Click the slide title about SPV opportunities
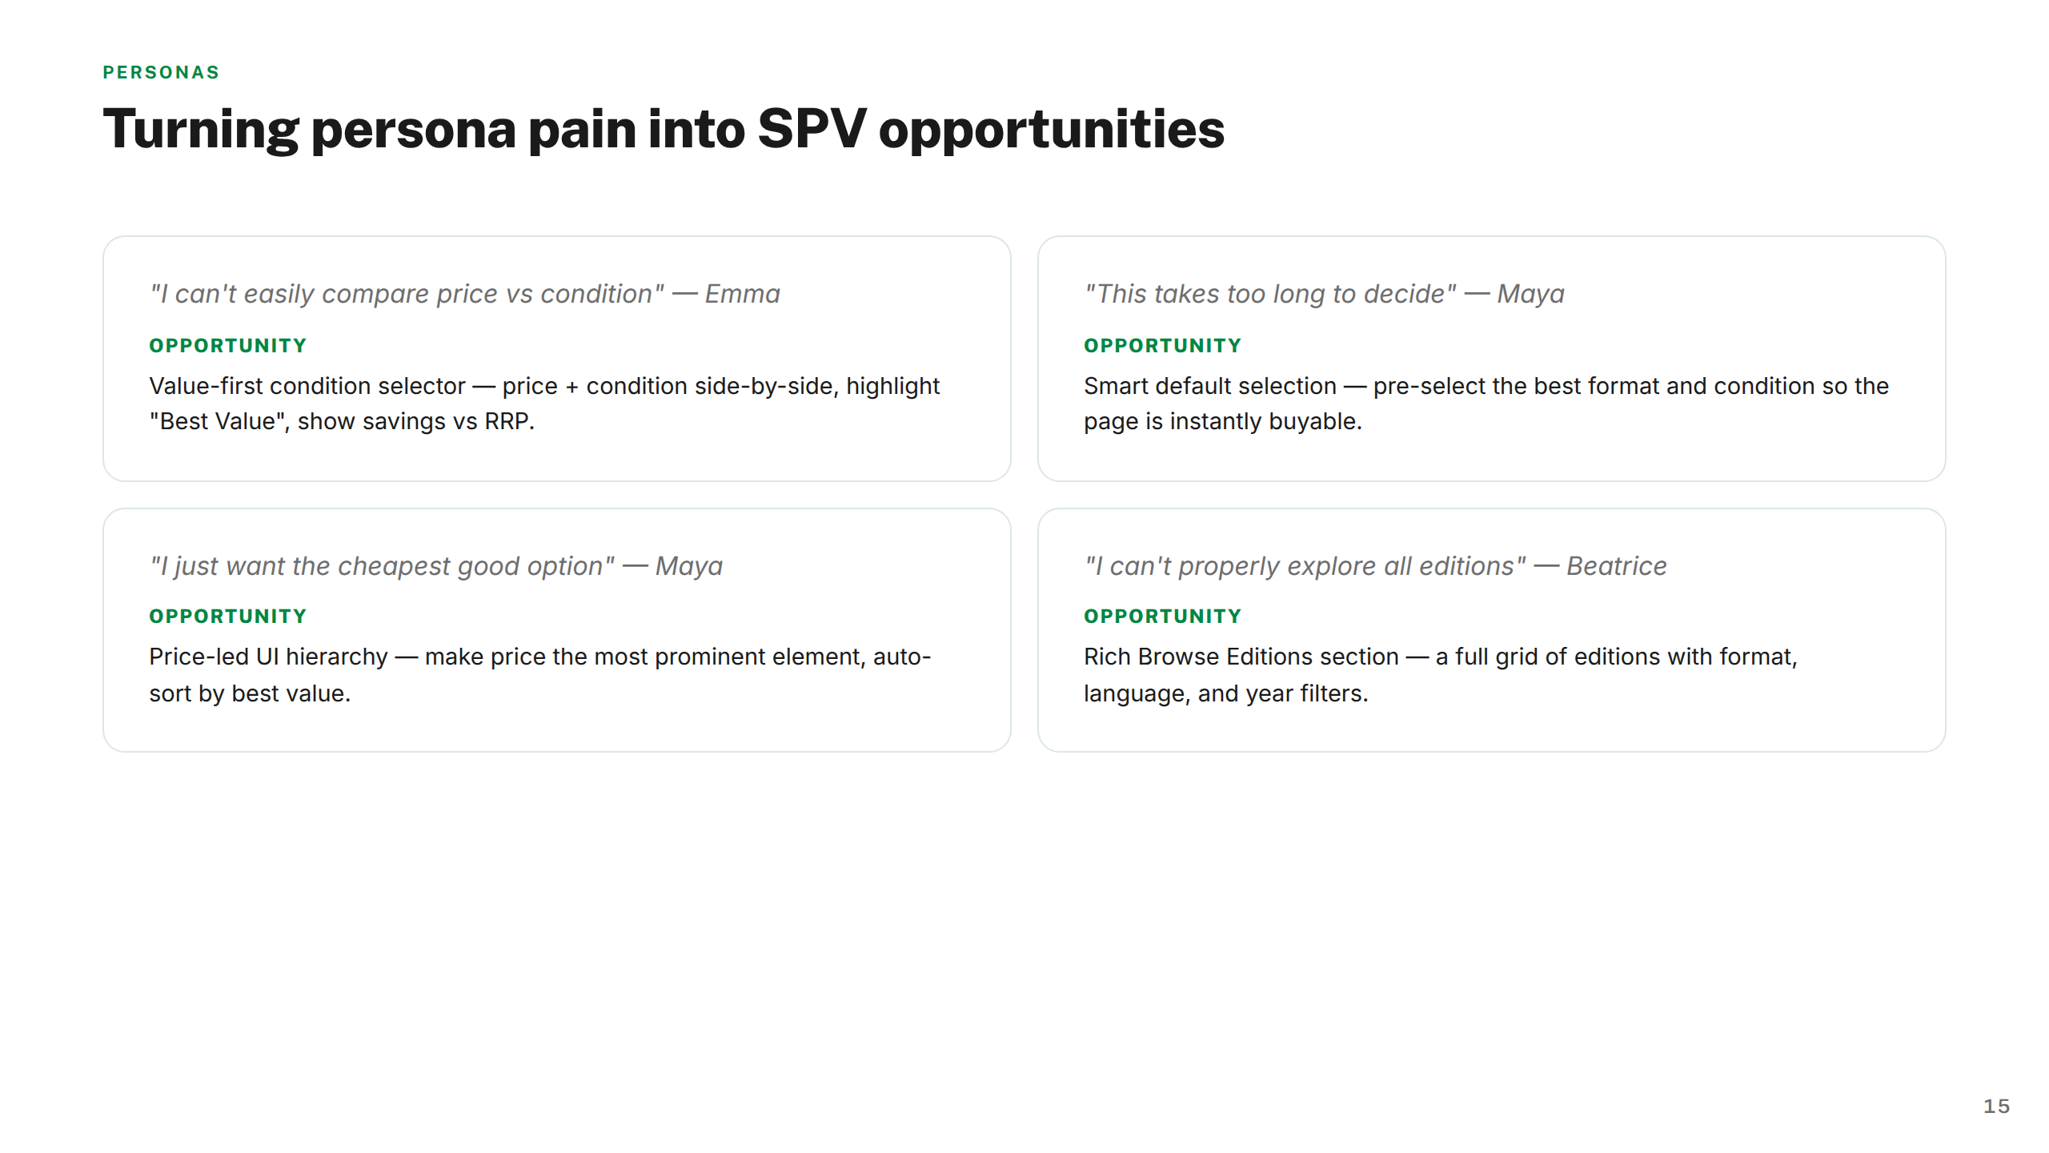The width and height of the screenshot is (2049, 1153). [x=664, y=130]
